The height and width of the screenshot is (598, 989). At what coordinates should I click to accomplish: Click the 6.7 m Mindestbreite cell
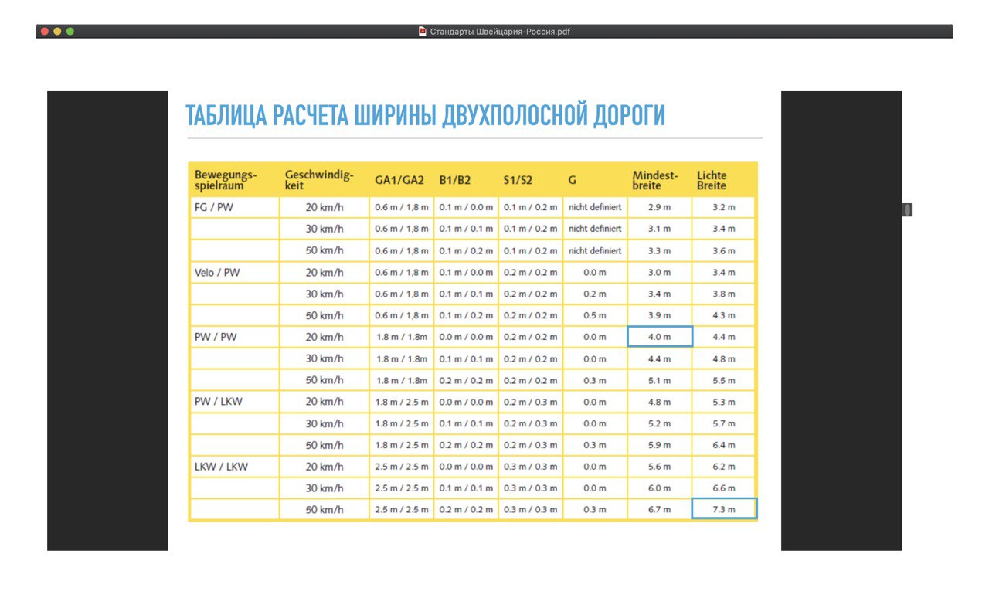point(660,509)
